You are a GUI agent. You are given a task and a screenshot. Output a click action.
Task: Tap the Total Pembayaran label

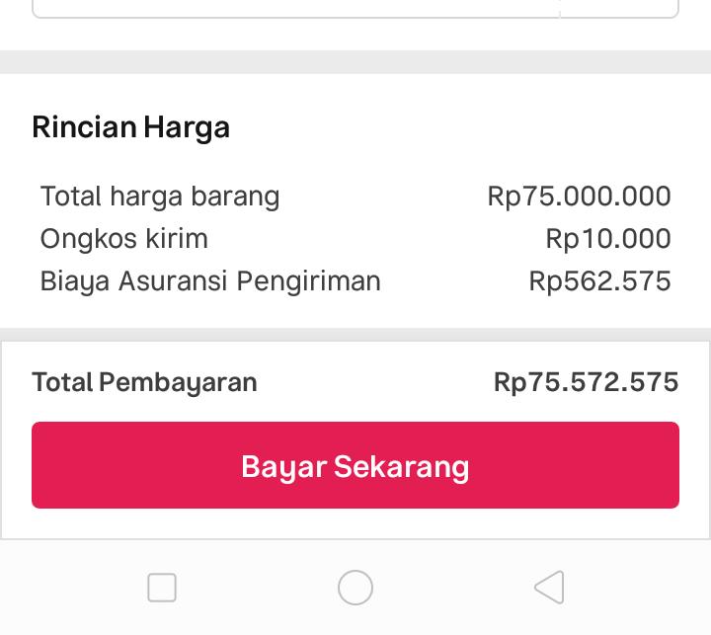[144, 382]
